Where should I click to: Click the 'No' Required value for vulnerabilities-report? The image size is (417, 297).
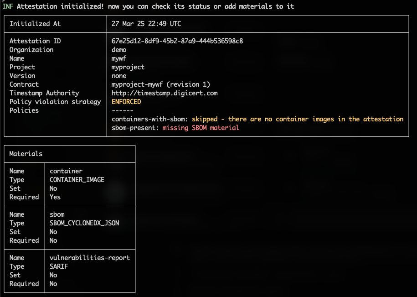(x=53, y=284)
